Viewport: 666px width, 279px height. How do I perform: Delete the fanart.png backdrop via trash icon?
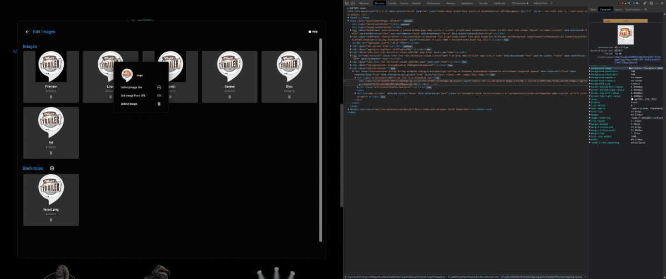(x=51, y=220)
